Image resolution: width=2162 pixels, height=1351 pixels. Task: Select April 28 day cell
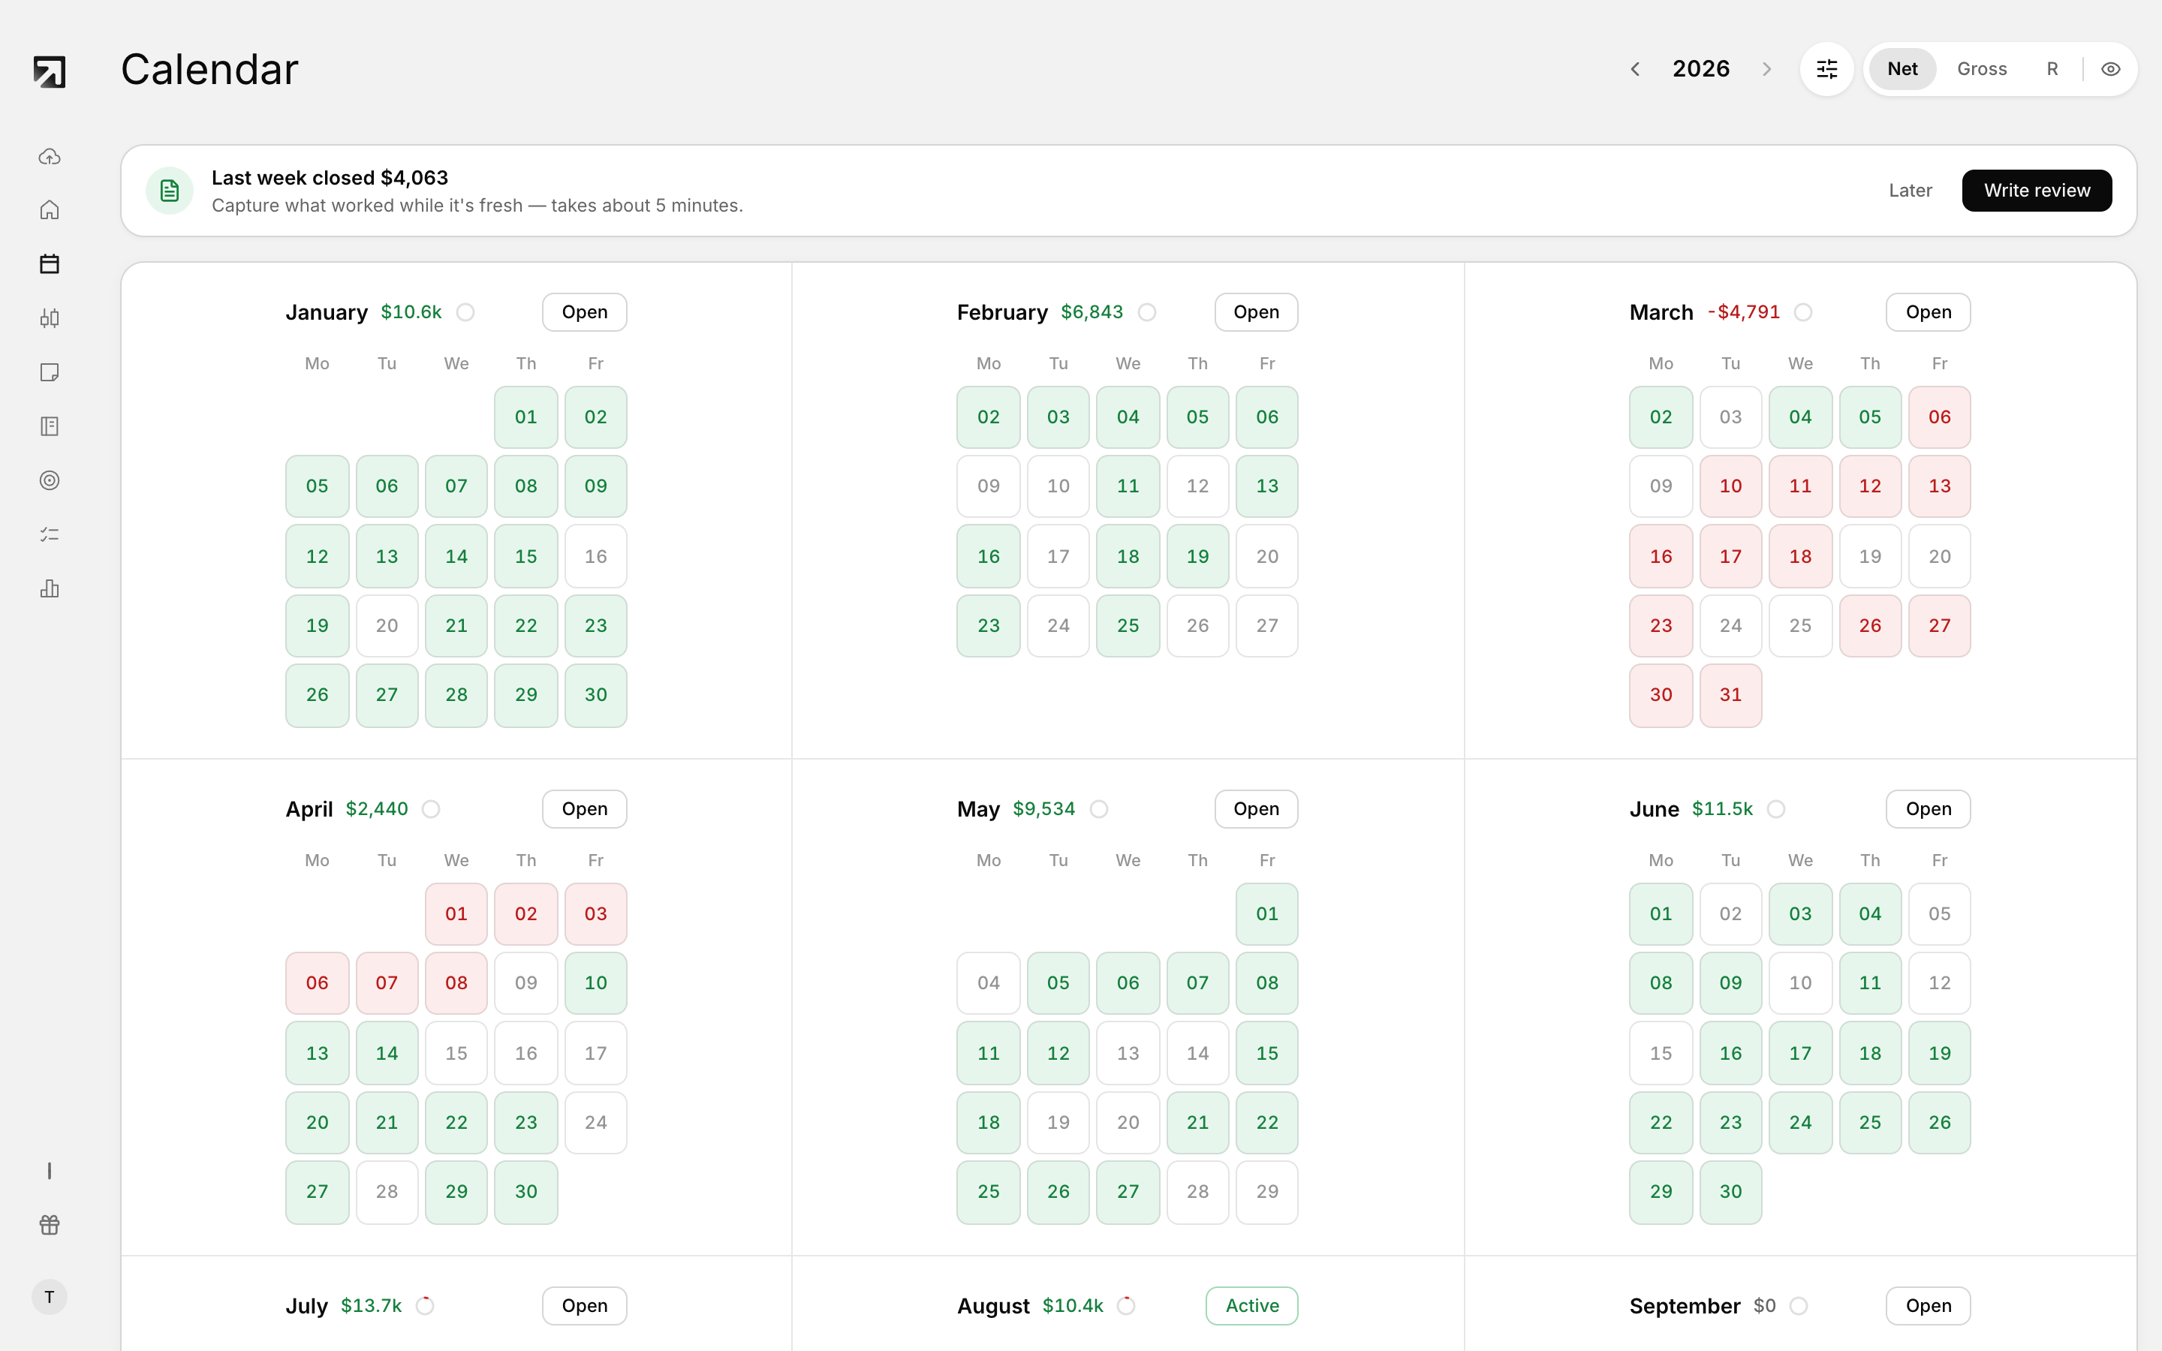click(387, 1192)
